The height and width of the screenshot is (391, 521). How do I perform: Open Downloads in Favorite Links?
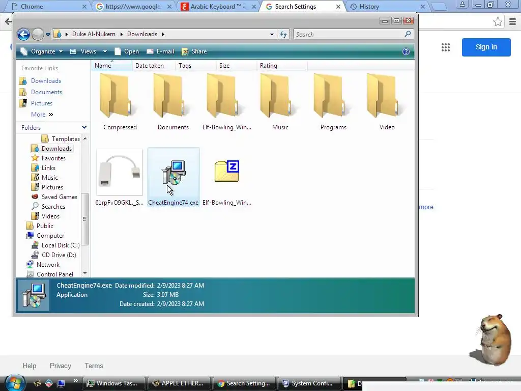pyautogui.click(x=46, y=81)
